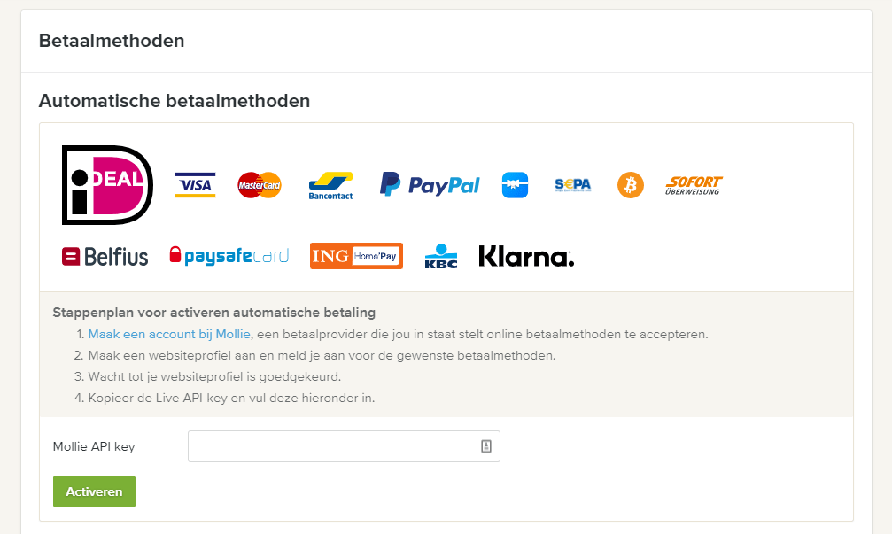Select the ING Home'Pay logo

coord(356,256)
